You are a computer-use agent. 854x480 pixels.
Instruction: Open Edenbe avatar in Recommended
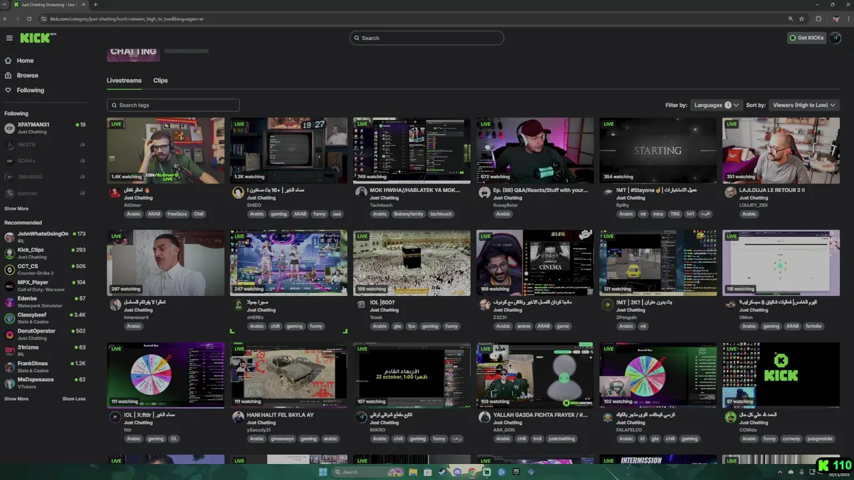[x=9, y=302]
